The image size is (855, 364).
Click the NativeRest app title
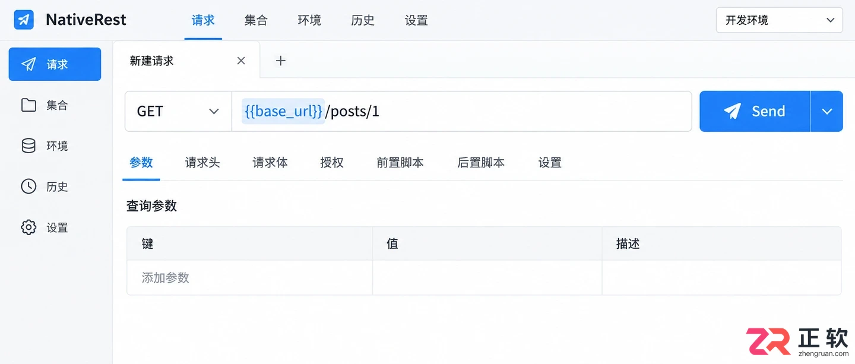pos(86,20)
